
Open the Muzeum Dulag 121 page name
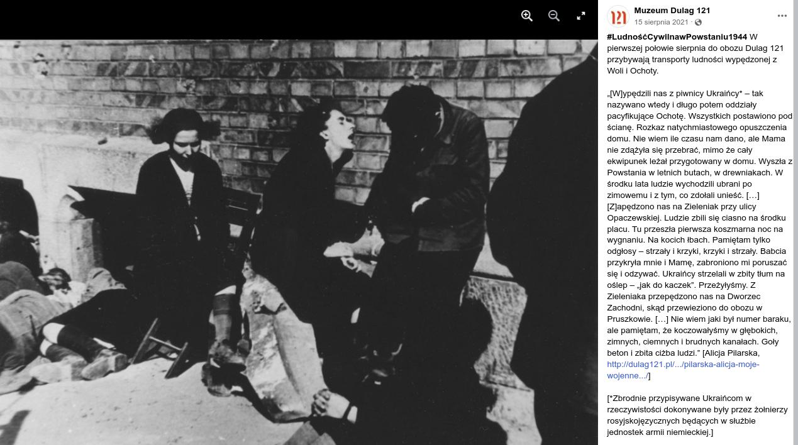click(x=672, y=11)
